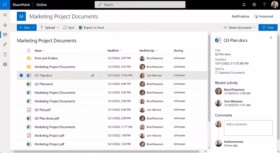Open the Marketing Project.pdf file

click(x=49, y=144)
